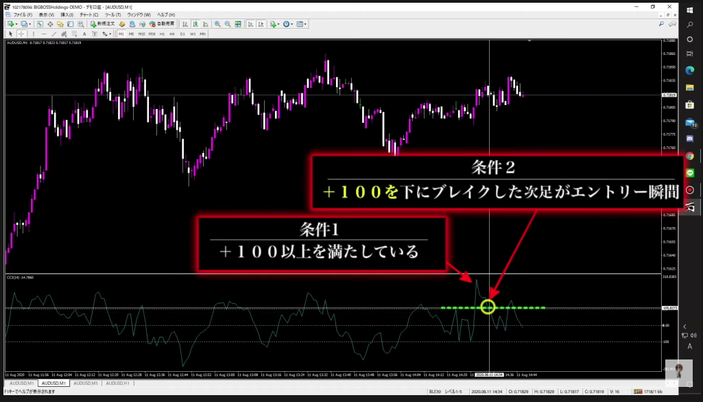Open the Templates icon
The width and height of the screenshot is (703, 402).
[x=300, y=24]
